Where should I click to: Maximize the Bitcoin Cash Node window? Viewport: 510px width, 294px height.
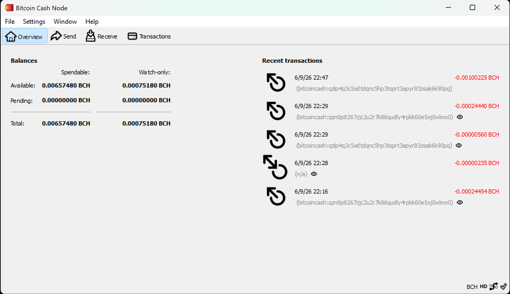(472, 8)
